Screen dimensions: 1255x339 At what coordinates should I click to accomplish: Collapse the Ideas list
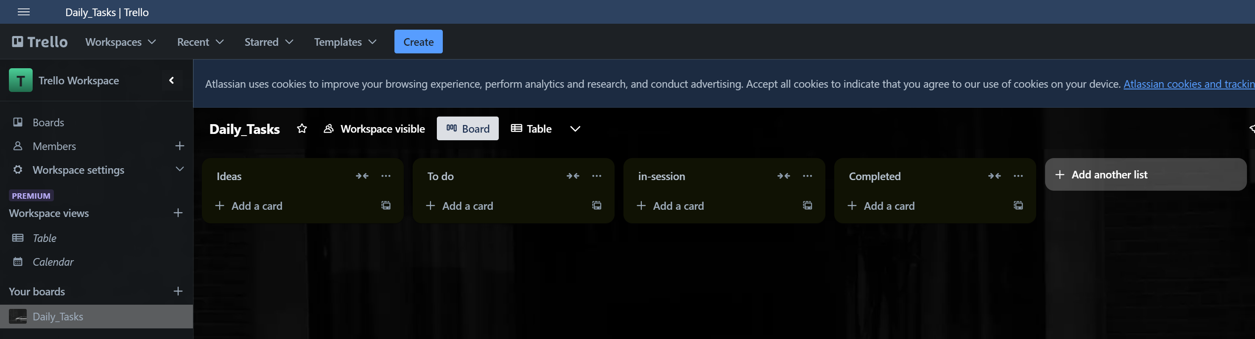coord(362,176)
